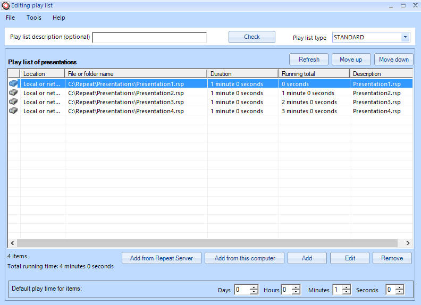This screenshot has width=421, height=305.
Task: Click Add from Repeat Server button
Action: [x=162, y=258]
